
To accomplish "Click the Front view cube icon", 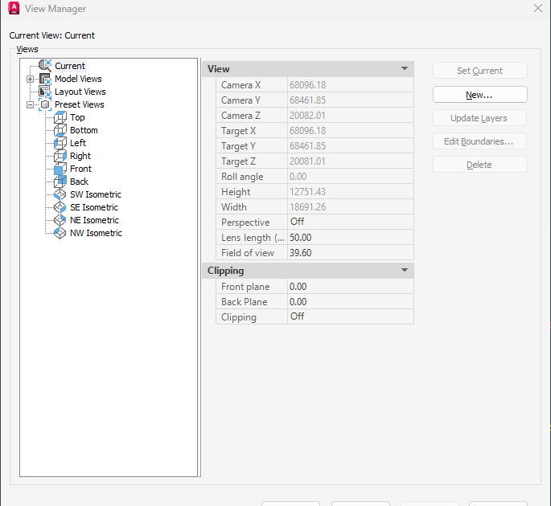I will coord(60,169).
